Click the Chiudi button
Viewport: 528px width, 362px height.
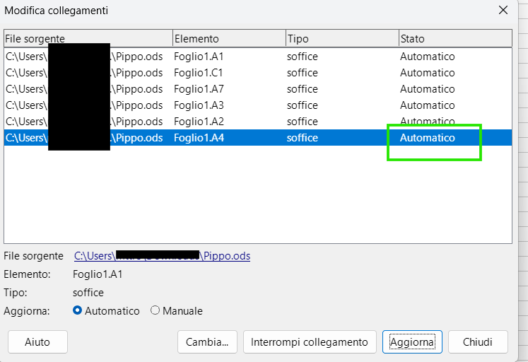click(478, 342)
